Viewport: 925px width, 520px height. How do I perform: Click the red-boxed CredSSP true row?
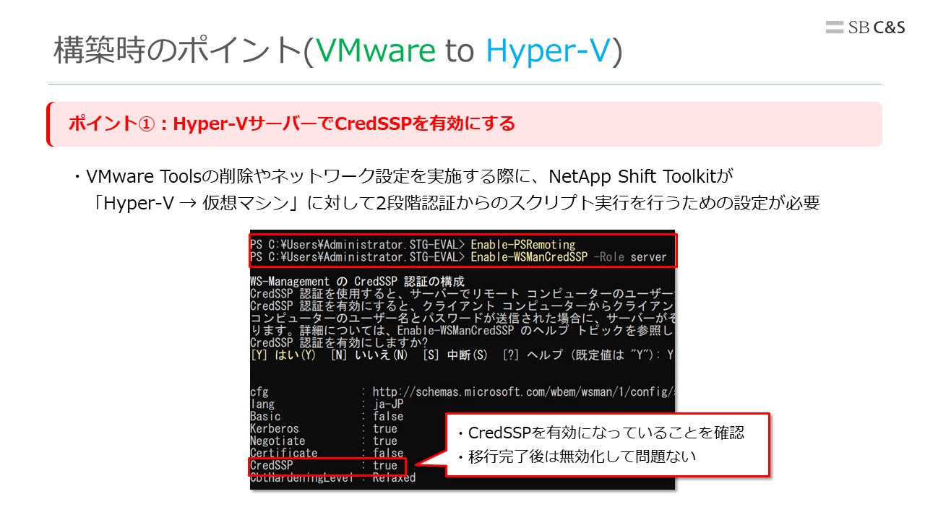click(327, 466)
